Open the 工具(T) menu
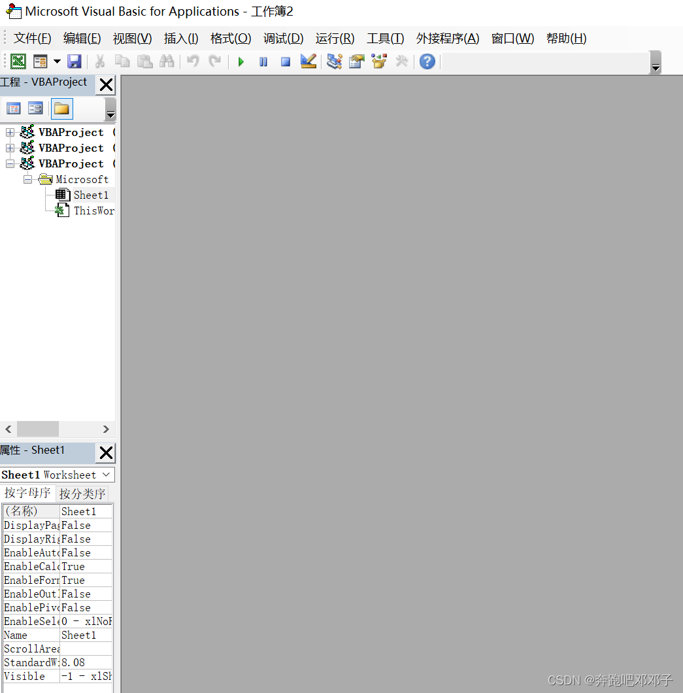 pyautogui.click(x=385, y=39)
